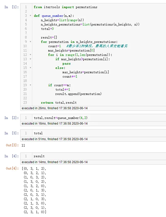Click the In [4] cell prompt
166x217 pixels.
pos(12,156)
